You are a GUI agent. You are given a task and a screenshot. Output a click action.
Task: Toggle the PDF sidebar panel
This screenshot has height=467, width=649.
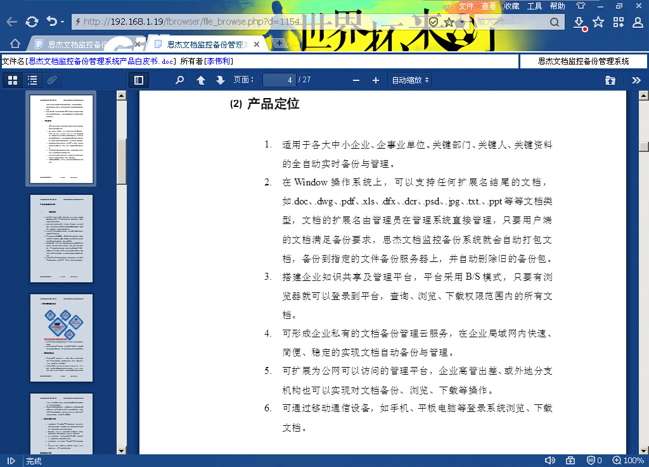139,80
